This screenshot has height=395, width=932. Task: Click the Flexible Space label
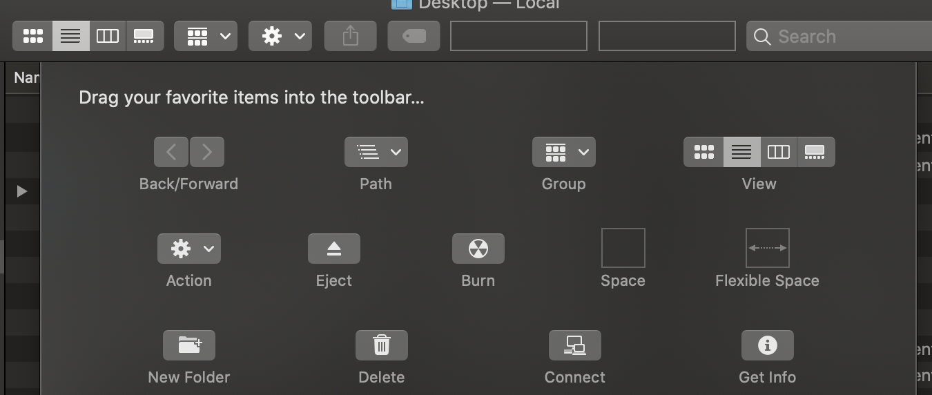point(767,280)
